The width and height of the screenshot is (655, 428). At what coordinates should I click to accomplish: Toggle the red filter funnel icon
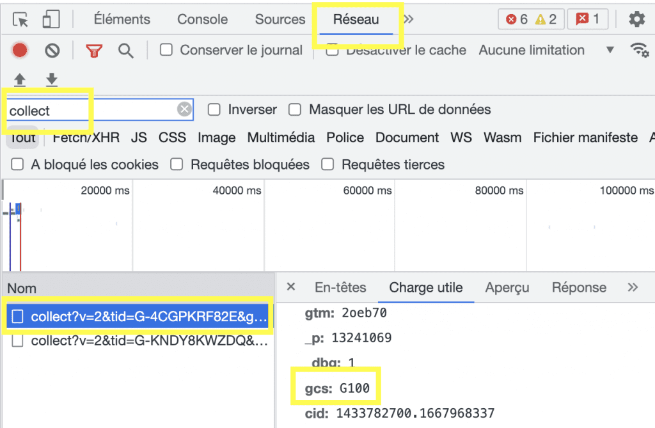point(95,51)
